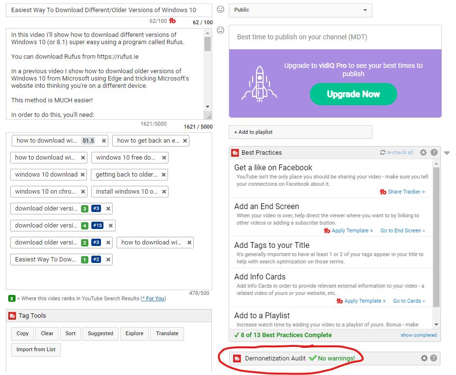Viewport: 456px width, 375px height.
Task: Click the 'Get a like on Facebook' heading
Action: click(273, 167)
